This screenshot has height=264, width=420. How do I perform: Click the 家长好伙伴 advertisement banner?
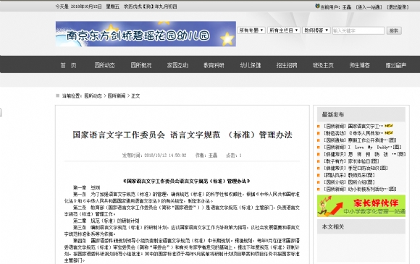(x=361, y=205)
